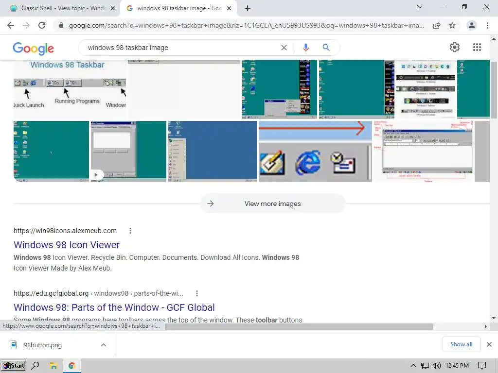Start a voice search with microphone

point(305,48)
